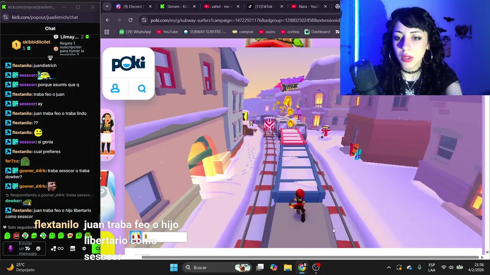Open the SUBWAY SURFERS bookmark
The width and height of the screenshot is (490, 275).
(x=205, y=32)
